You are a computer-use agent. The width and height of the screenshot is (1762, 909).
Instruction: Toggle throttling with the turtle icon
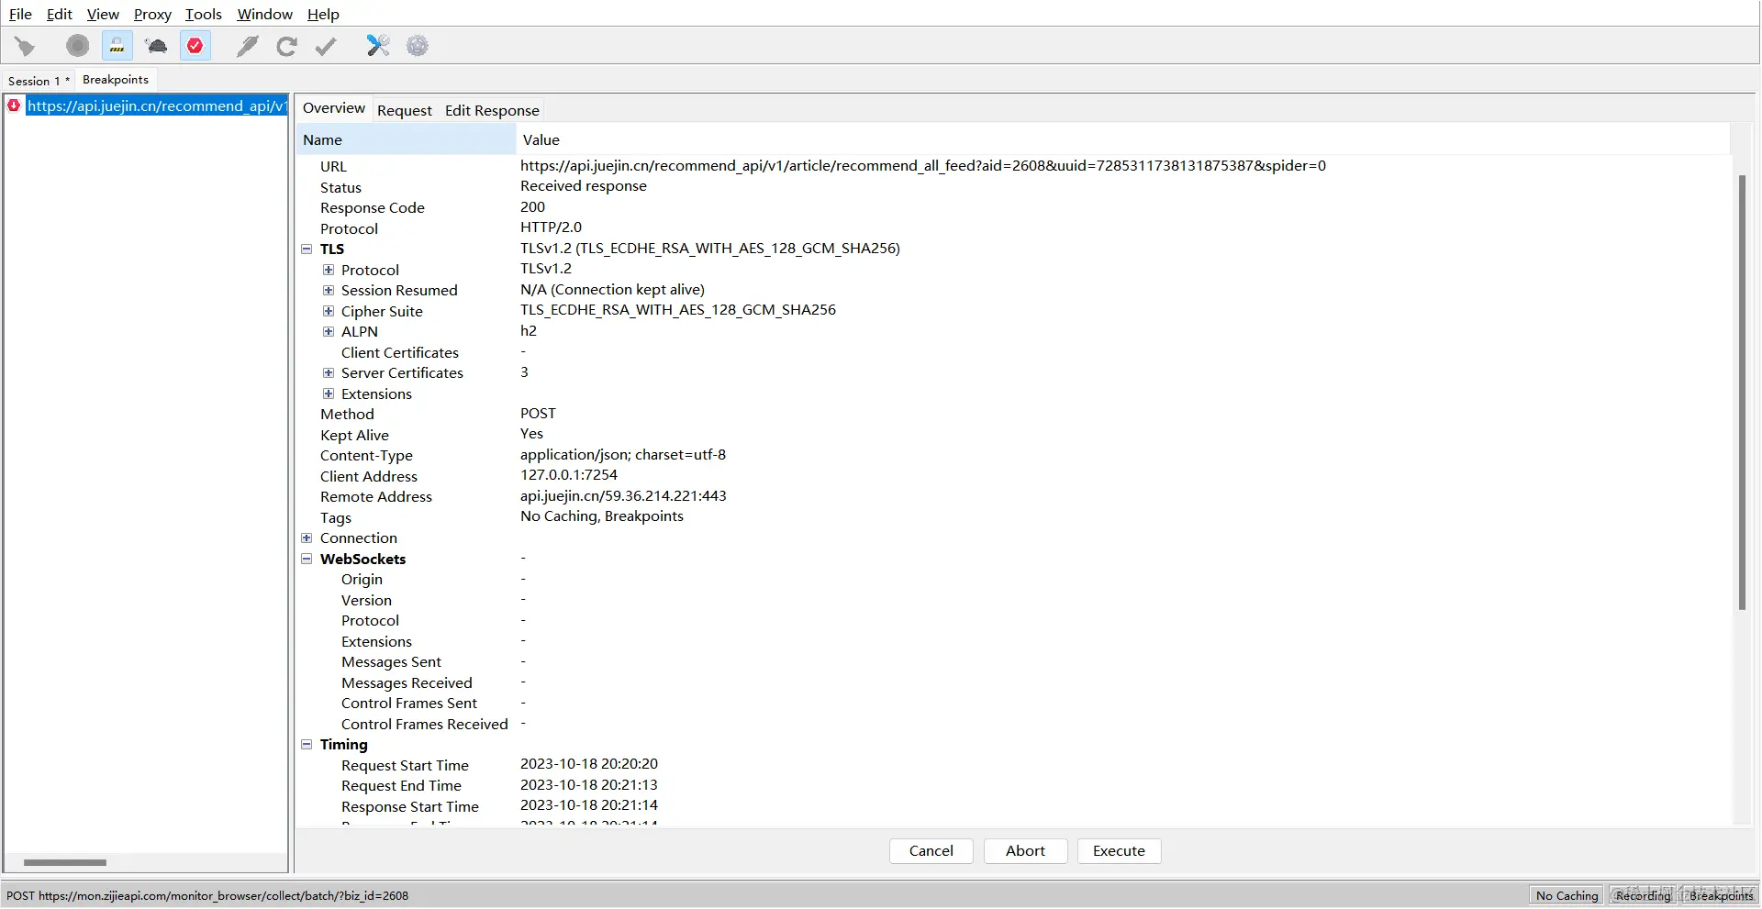[157, 46]
